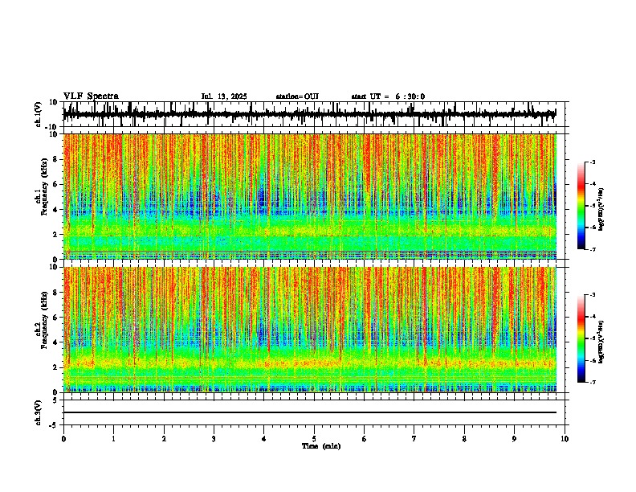
Task: Select the "station=OUJ" label
Action: [297, 96]
